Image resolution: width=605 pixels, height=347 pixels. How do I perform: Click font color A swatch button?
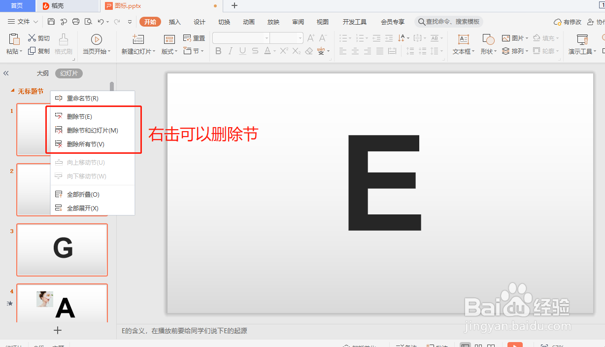click(267, 51)
